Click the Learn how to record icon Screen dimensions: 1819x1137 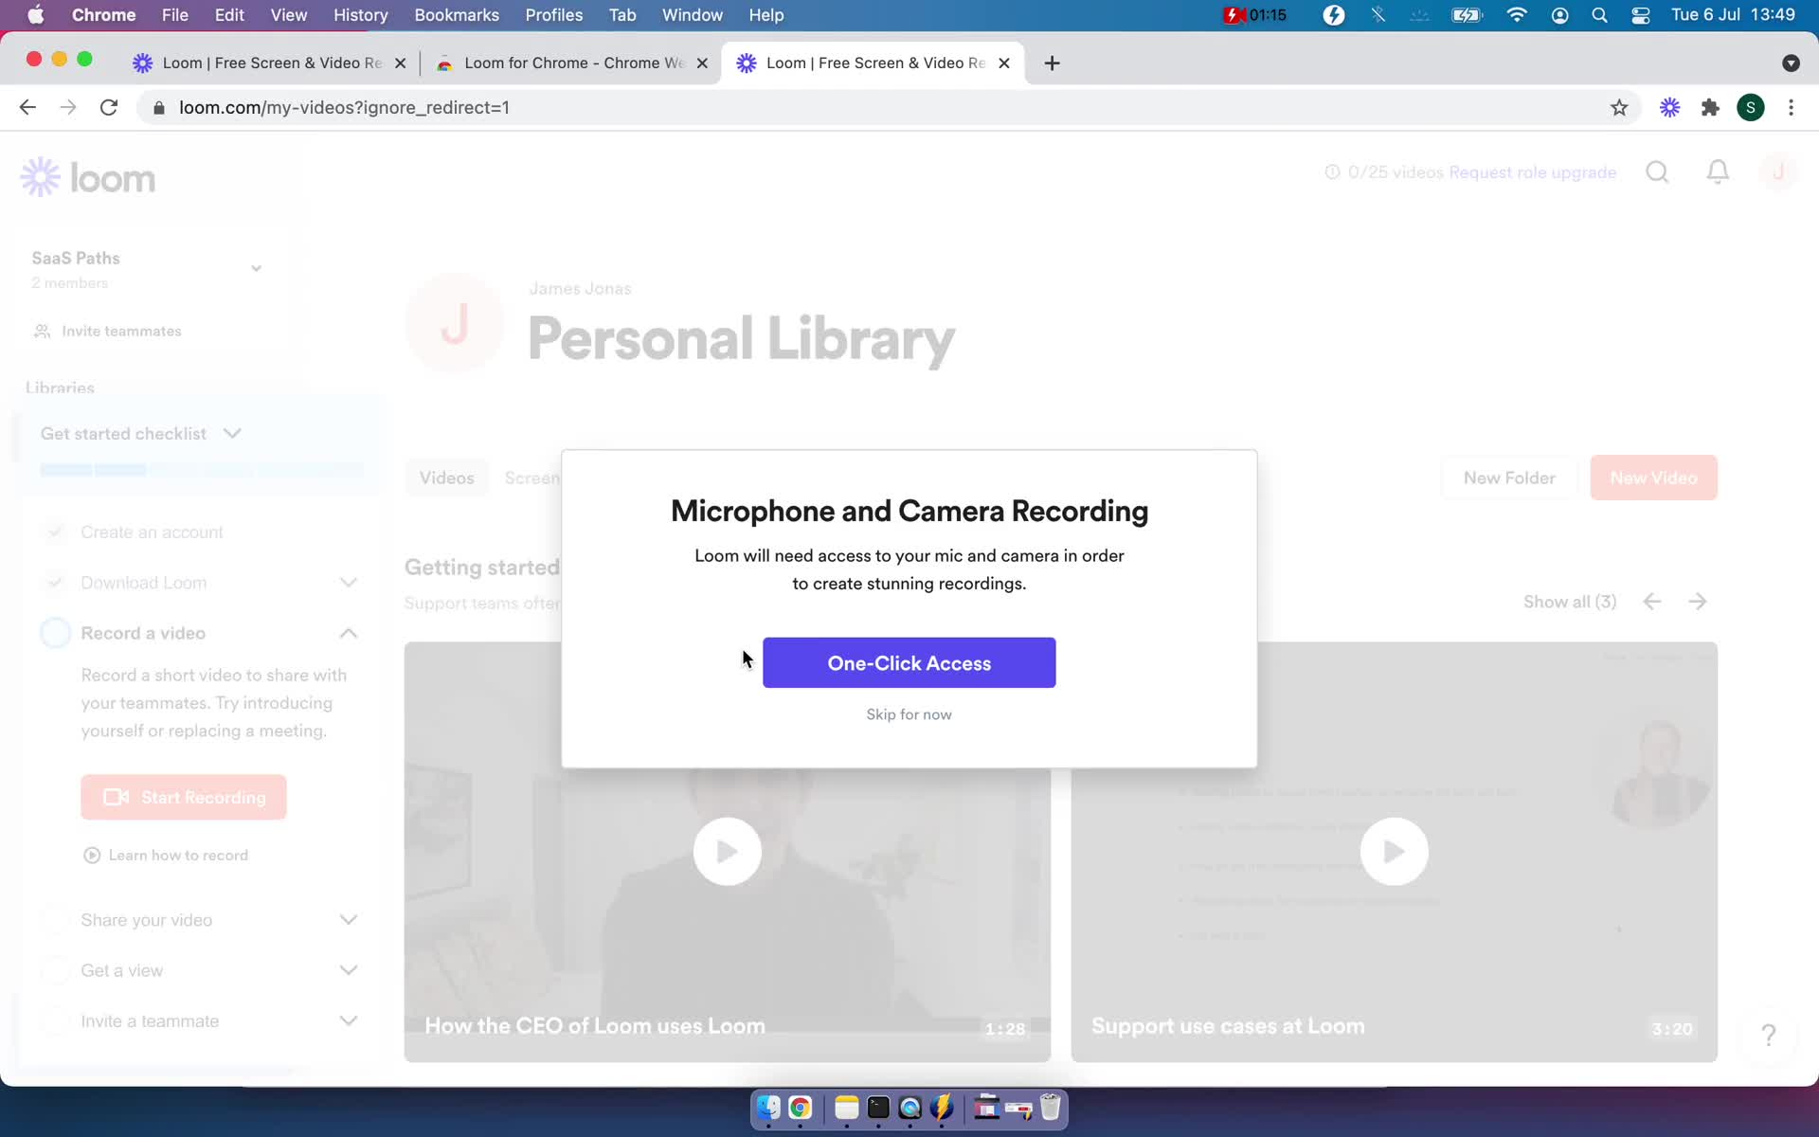click(92, 856)
